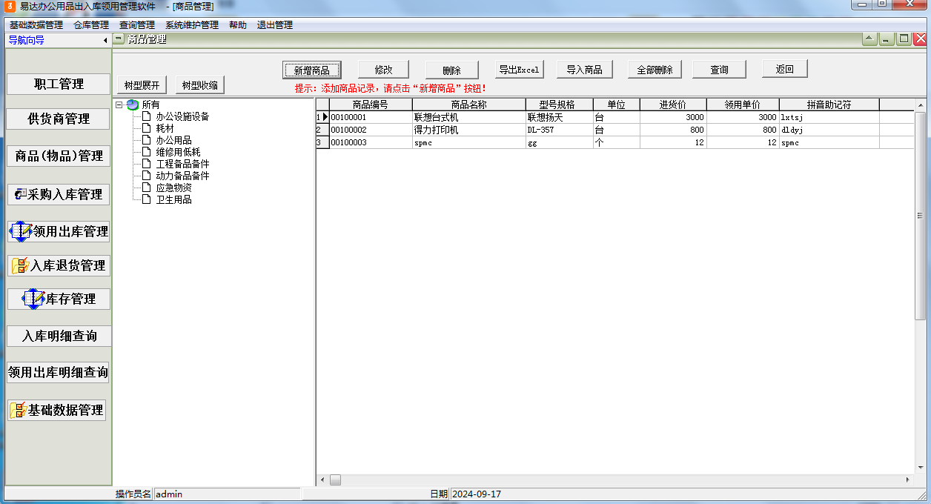Screen dimensions: 931x504
Task: Open 入库明细查询 in sidebar
Action: click(x=59, y=336)
